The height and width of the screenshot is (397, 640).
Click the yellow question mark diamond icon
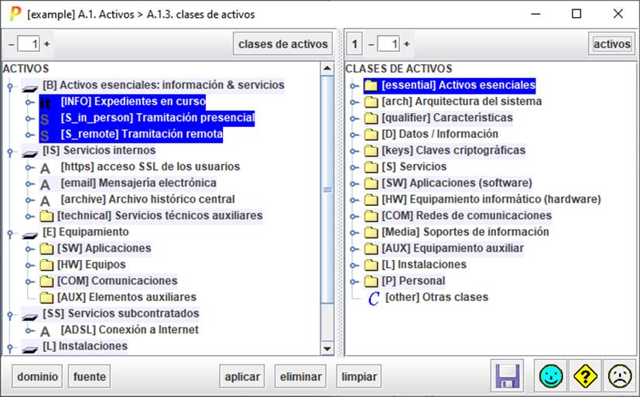pyautogui.click(x=585, y=377)
